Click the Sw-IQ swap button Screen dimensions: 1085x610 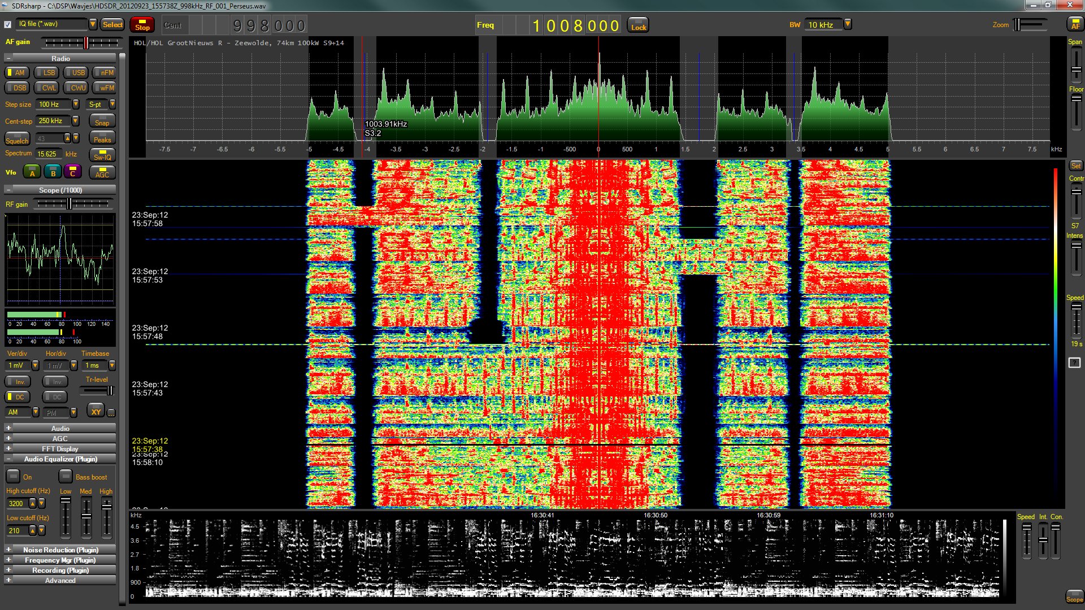tap(102, 155)
